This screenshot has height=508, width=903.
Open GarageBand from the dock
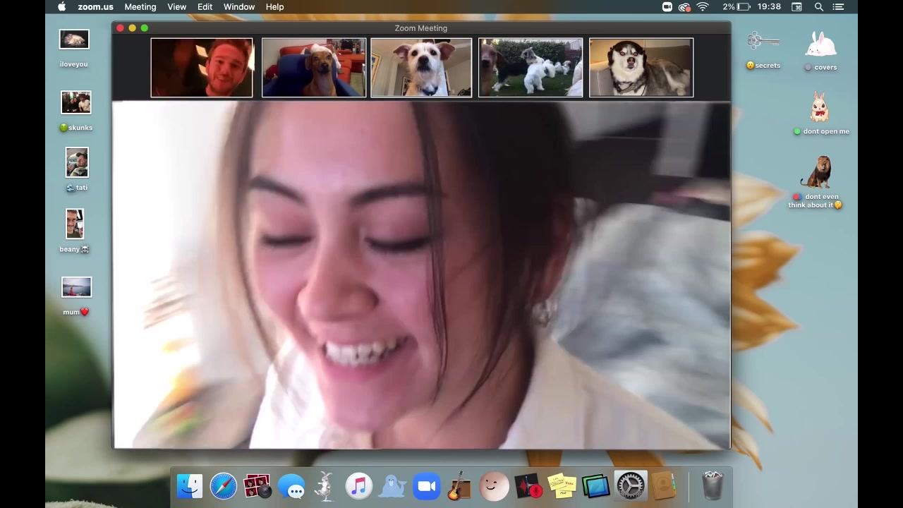[x=459, y=487]
